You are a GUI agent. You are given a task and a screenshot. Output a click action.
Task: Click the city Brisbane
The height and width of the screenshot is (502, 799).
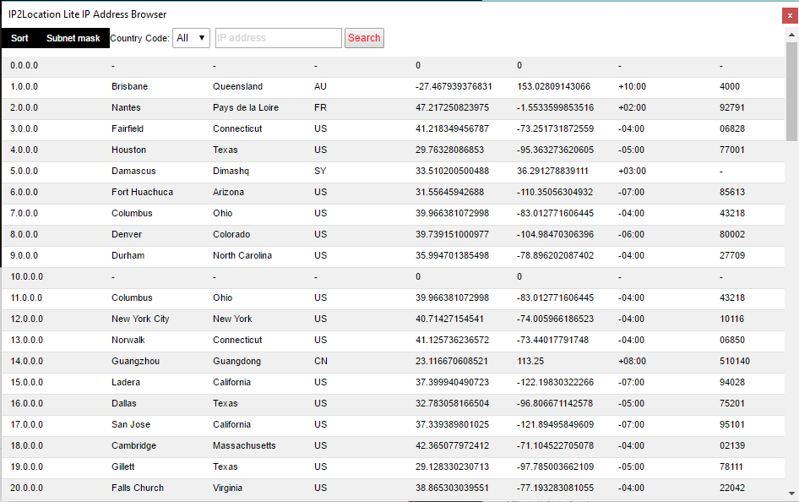pyautogui.click(x=129, y=87)
